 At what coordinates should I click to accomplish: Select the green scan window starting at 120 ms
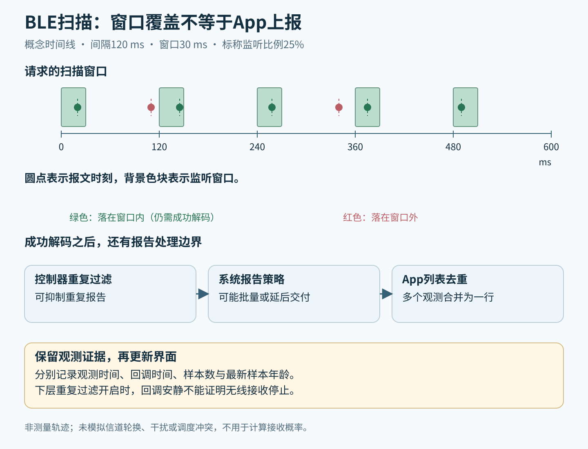(x=171, y=107)
